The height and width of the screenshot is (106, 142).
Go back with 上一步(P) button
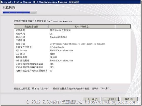coord(91,99)
